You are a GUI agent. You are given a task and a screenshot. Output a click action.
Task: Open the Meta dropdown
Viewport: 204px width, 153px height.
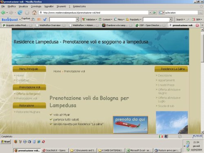point(119,20)
